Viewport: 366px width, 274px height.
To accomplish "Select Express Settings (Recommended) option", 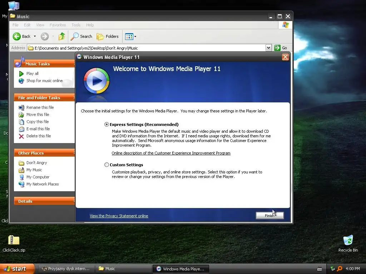I will [107, 125].
